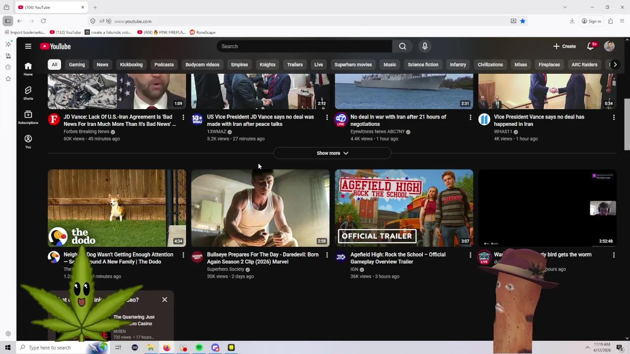This screenshot has height=354, width=630.
Task: Open the Firefox extensions button
Action: 610,21
